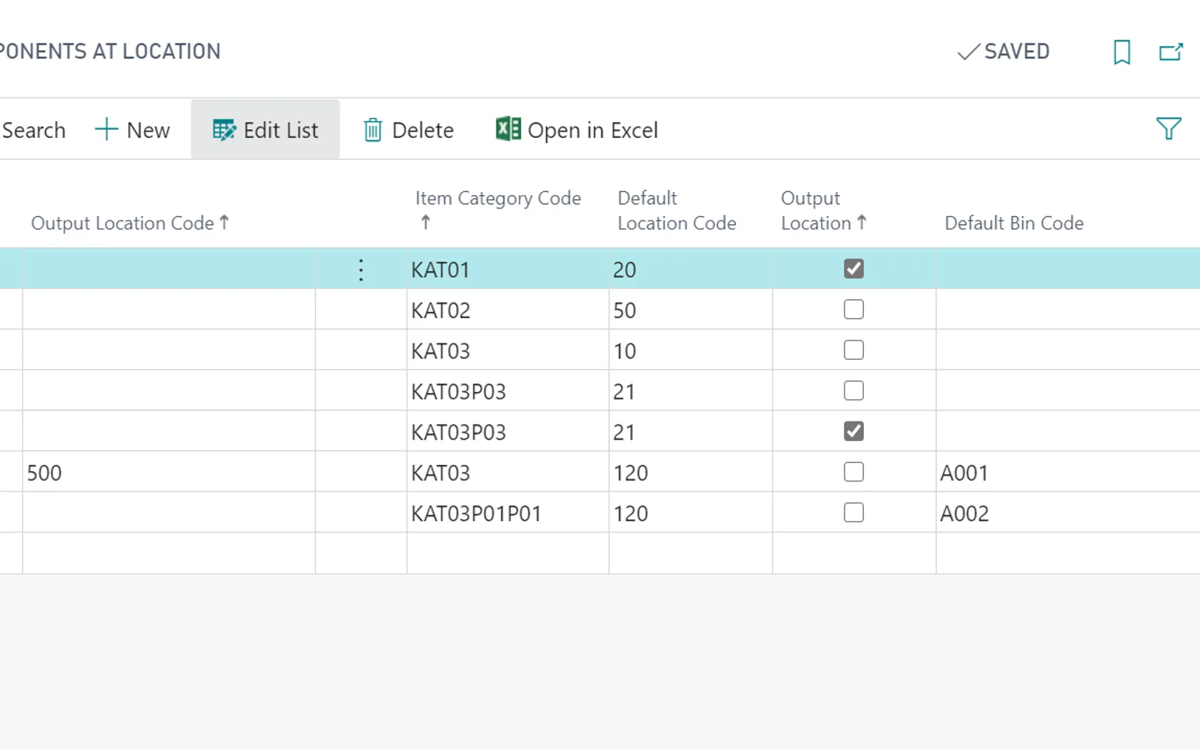Click the SAVED status indicator

tap(1003, 52)
